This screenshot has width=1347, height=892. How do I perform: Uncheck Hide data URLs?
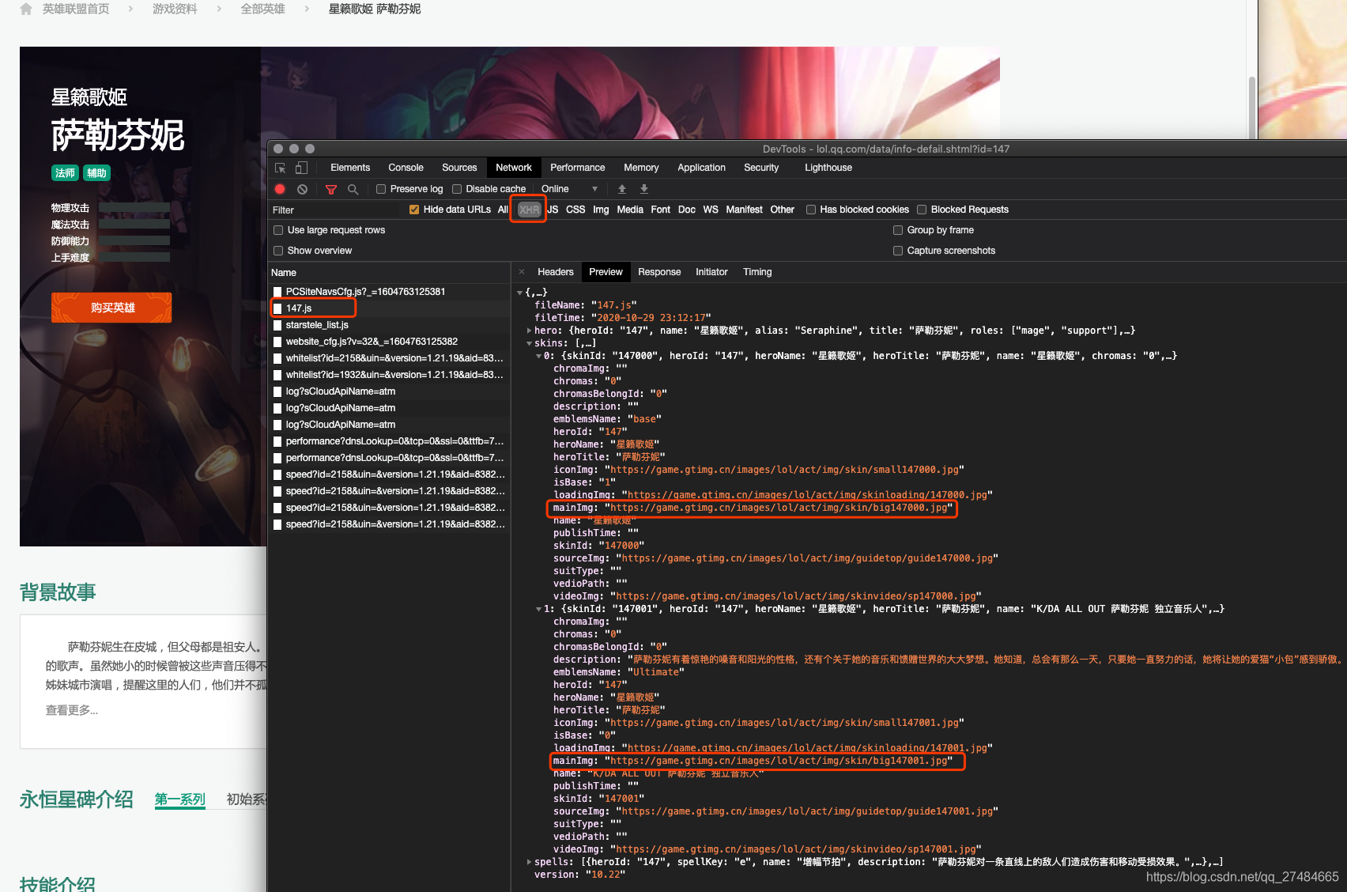[414, 210]
